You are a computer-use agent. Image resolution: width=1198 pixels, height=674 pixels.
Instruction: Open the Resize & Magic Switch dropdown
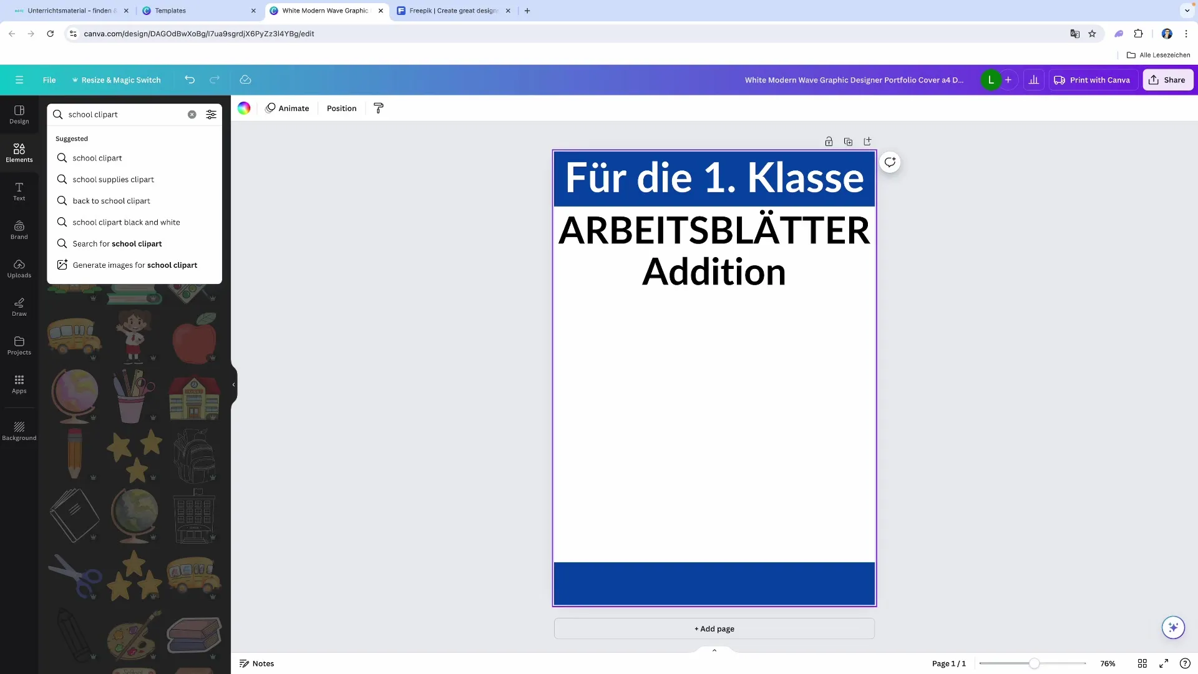click(117, 80)
